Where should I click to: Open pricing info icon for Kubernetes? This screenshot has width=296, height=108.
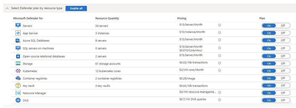click(x=219, y=70)
